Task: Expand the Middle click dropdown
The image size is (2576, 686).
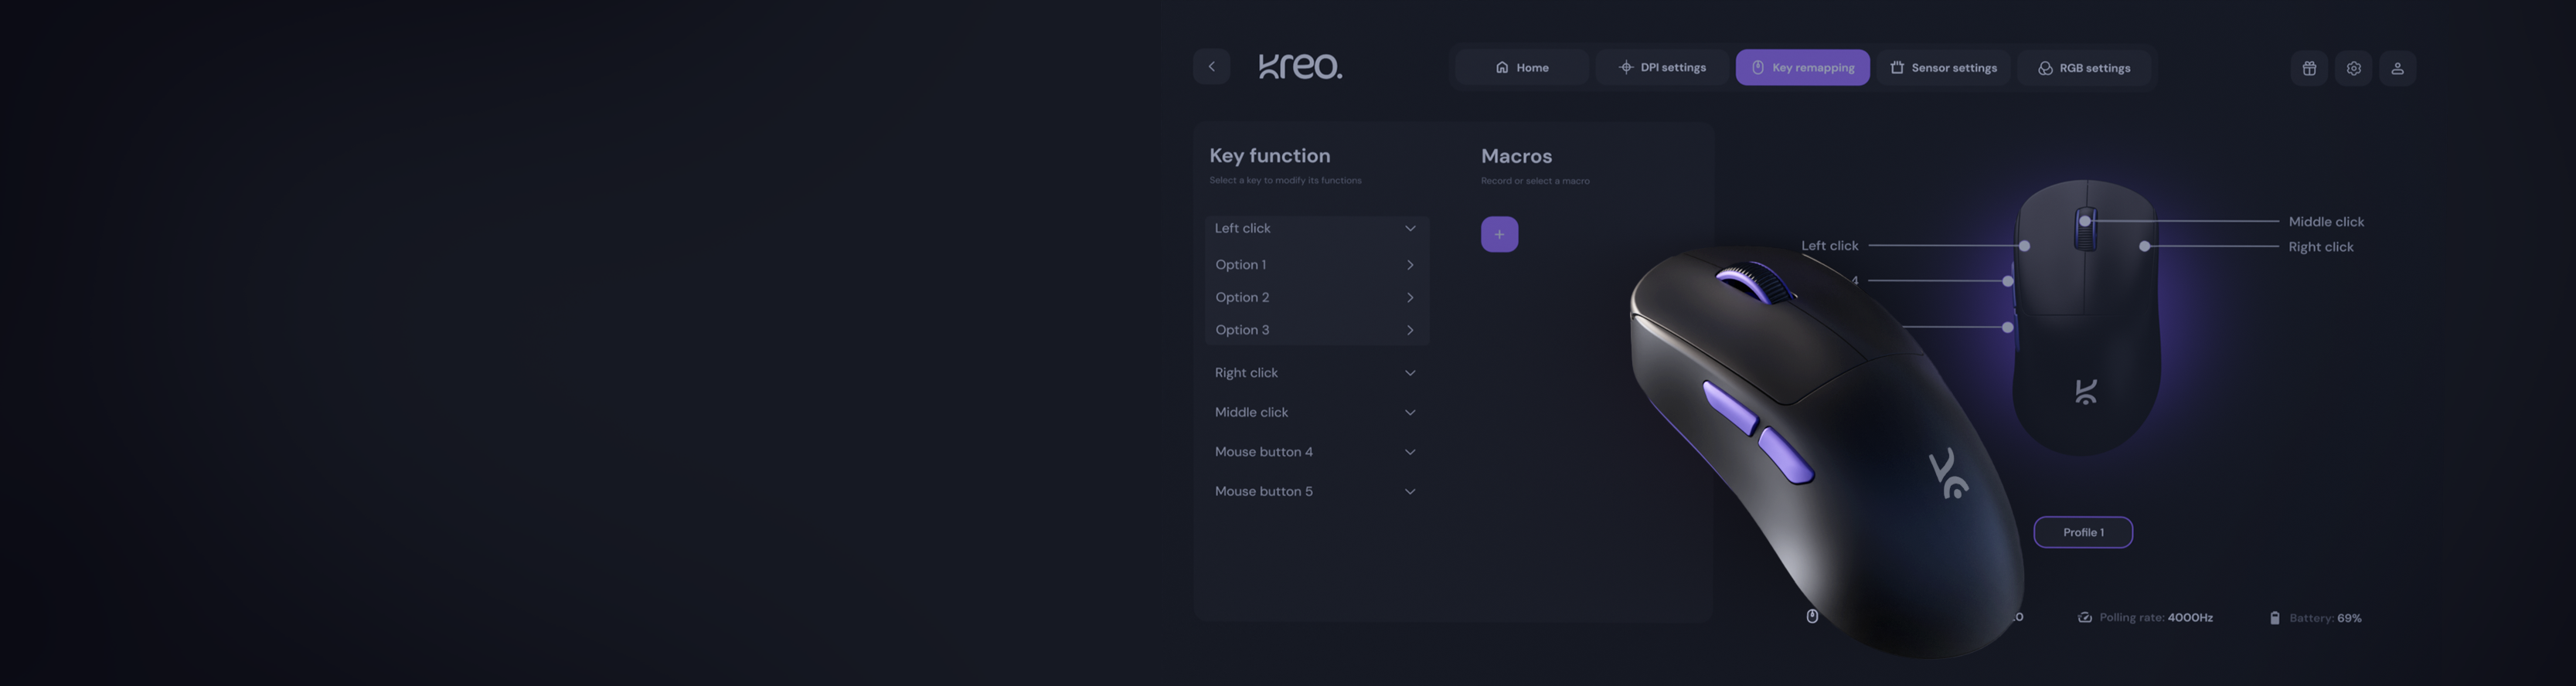Action: point(1410,412)
